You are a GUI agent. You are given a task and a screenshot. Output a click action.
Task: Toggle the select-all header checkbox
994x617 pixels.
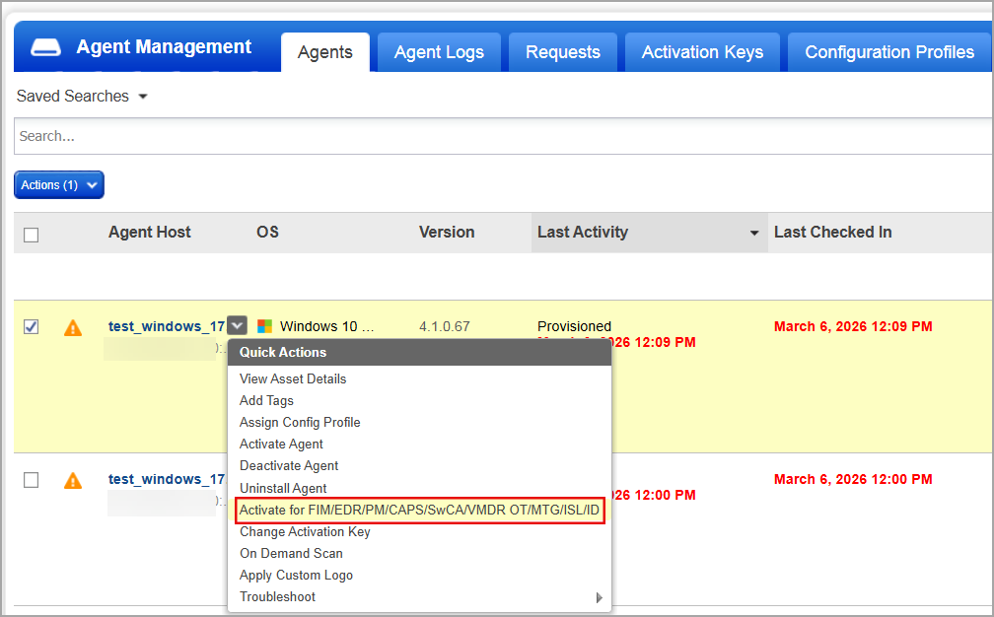[31, 235]
